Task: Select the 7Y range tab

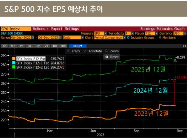Action: click(47, 46)
